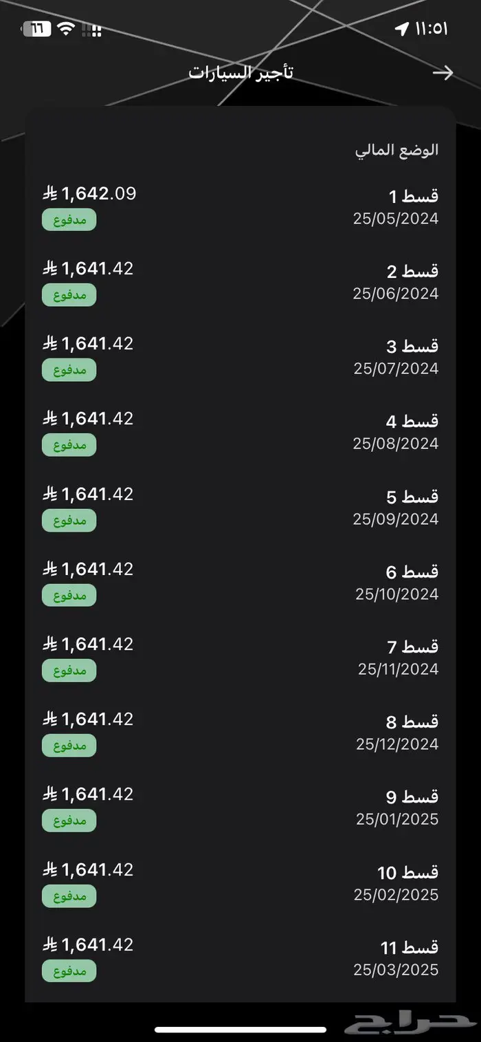Tap the 1,641.42 amount for قسط 6
This screenshot has height=1042, width=481.
[98, 569]
